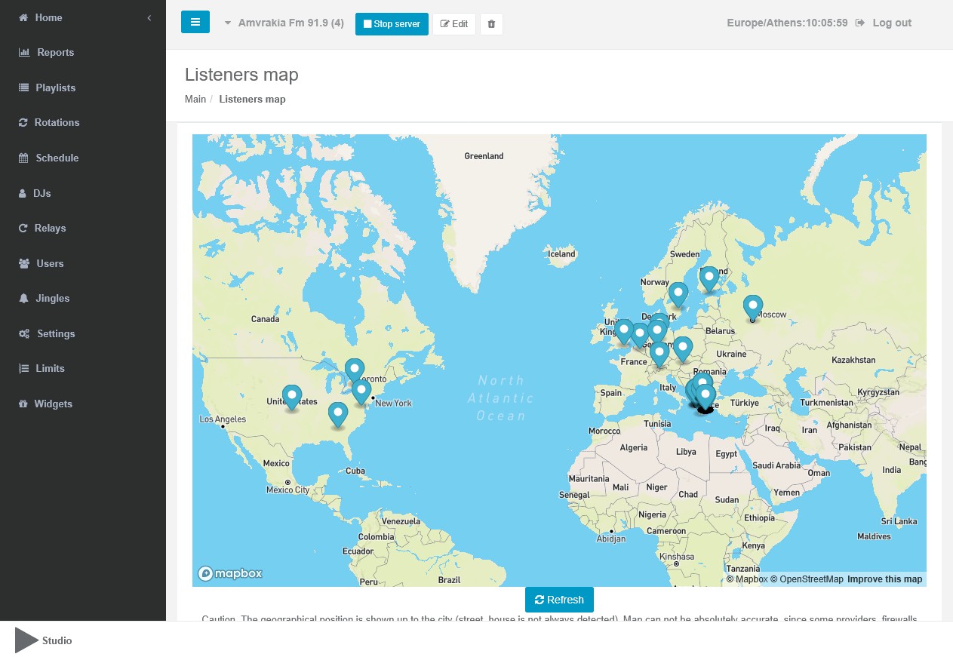Click the Edit server button
The height and width of the screenshot is (657, 953).
pyautogui.click(x=454, y=24)
